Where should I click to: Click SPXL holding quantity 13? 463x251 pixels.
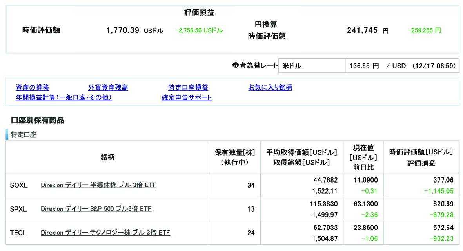(x=251, y=209)
